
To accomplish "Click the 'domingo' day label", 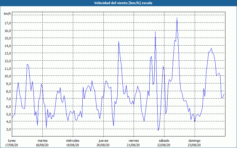I will click(194, 141).
